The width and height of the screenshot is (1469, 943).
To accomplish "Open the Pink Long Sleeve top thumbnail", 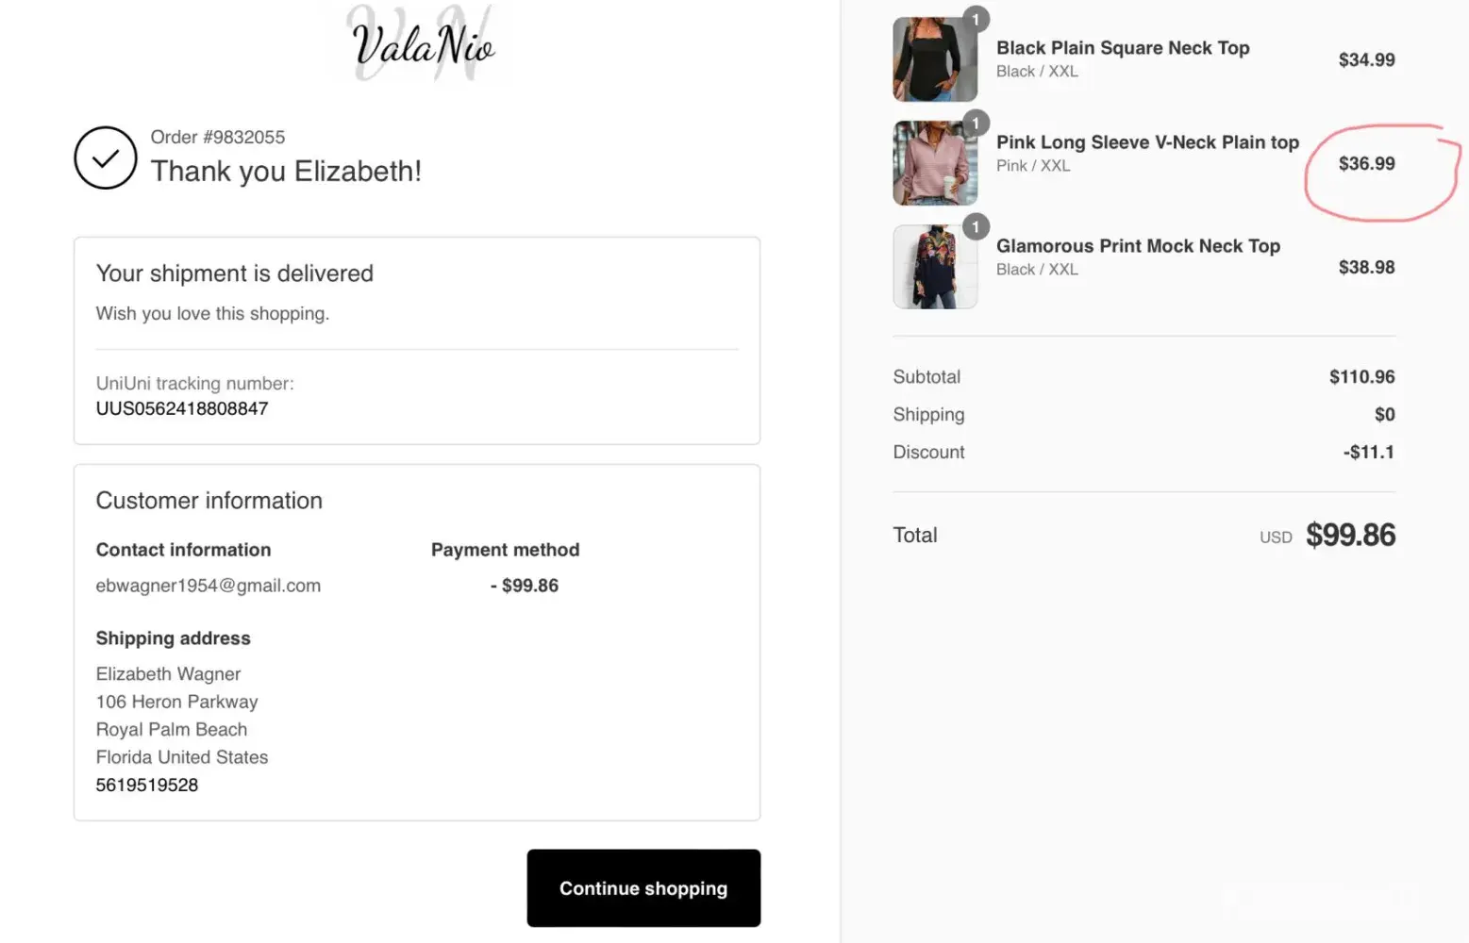I will click(x=934, y=164).
